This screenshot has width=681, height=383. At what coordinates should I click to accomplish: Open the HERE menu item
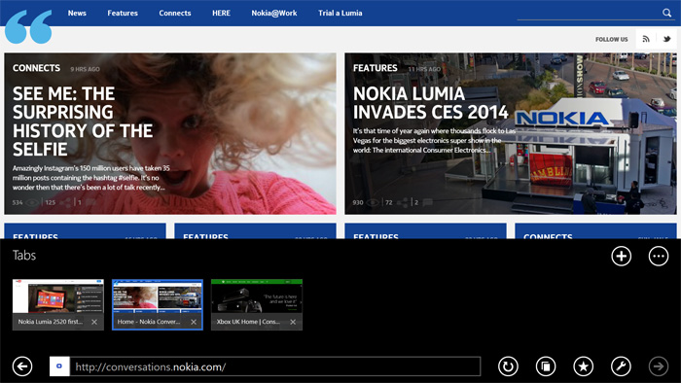[221, 13]
